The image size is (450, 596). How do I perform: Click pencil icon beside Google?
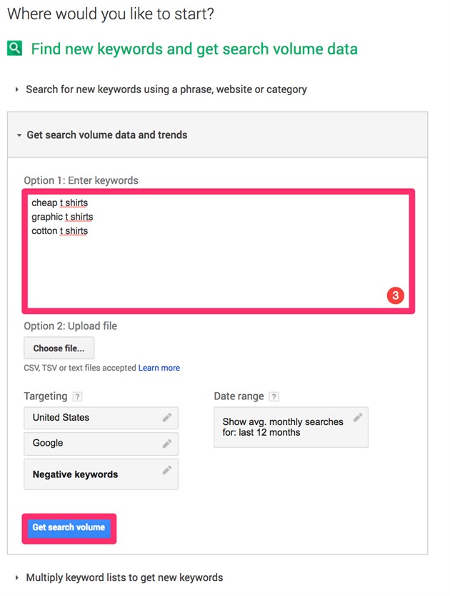(166, 444)
